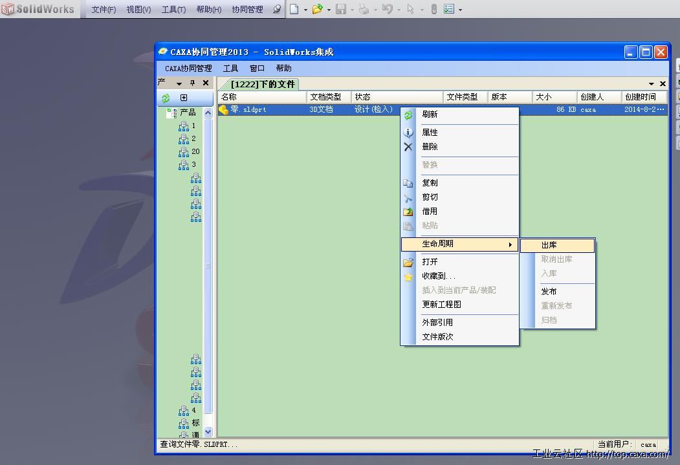Select product node 20 in the tree

pyautogui.click(x=195, y=151)
